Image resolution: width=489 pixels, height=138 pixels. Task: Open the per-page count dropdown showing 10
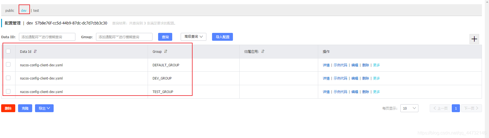tap(409, 108)
